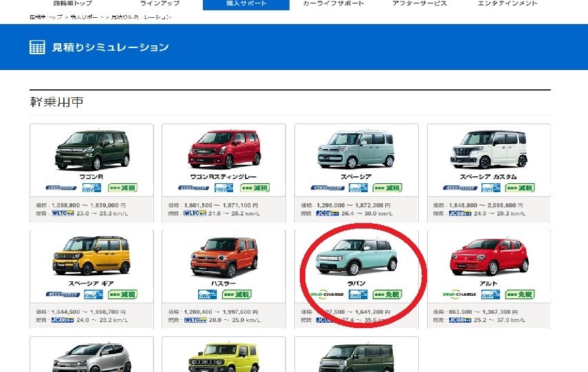This screenshot has height=372, width=588.
Task: Click the 減税 badge under ハスラー
Action: [237, 294]
